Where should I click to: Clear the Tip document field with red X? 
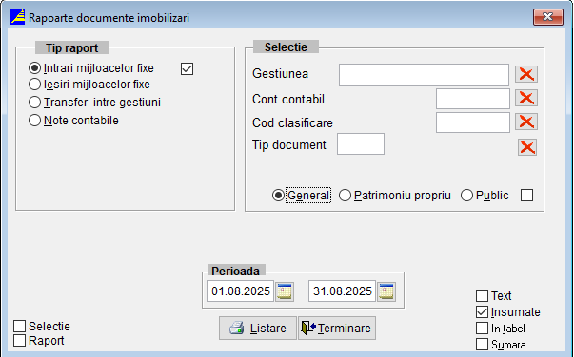pos(527,147)
